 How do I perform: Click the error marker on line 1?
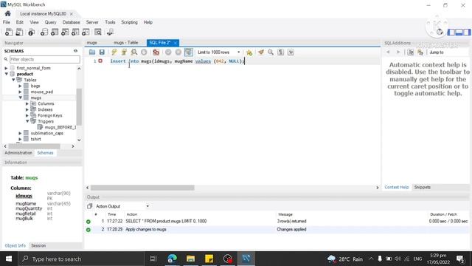(100, 61)
